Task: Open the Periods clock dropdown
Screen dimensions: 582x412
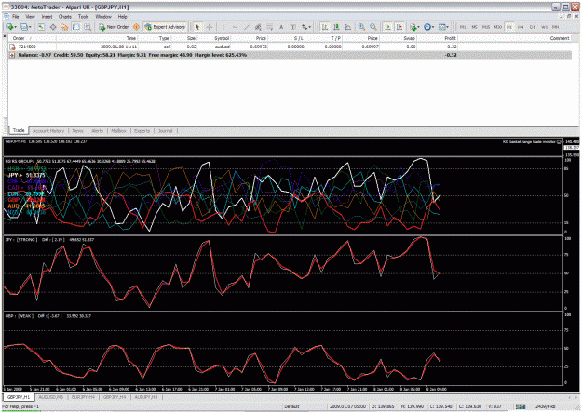Action: 428,27
